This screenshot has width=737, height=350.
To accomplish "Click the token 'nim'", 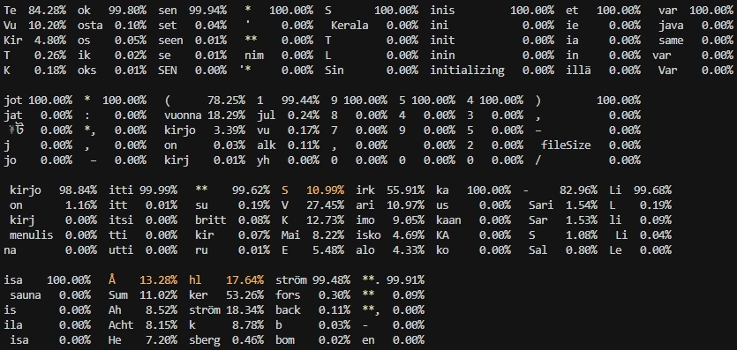I will click(x=254, y=55).
